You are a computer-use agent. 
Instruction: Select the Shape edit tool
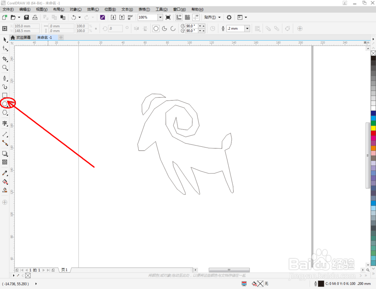pyautogui.click(x=5, y=49)
